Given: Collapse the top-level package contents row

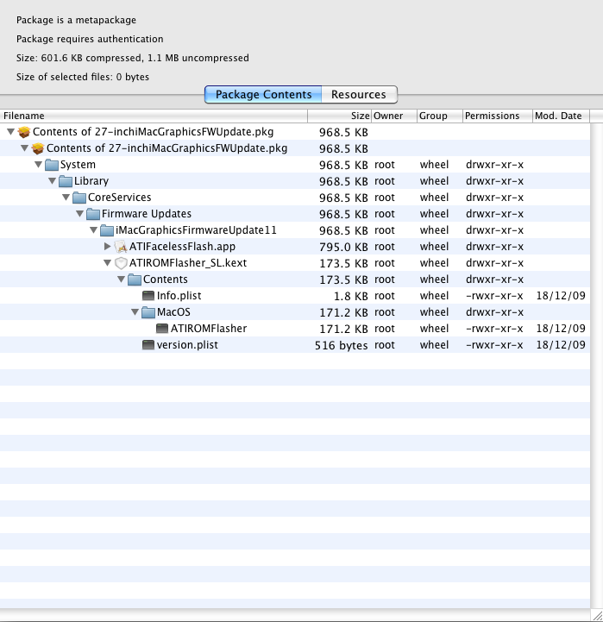Looking at the screenshot, I should click(10, 132).
